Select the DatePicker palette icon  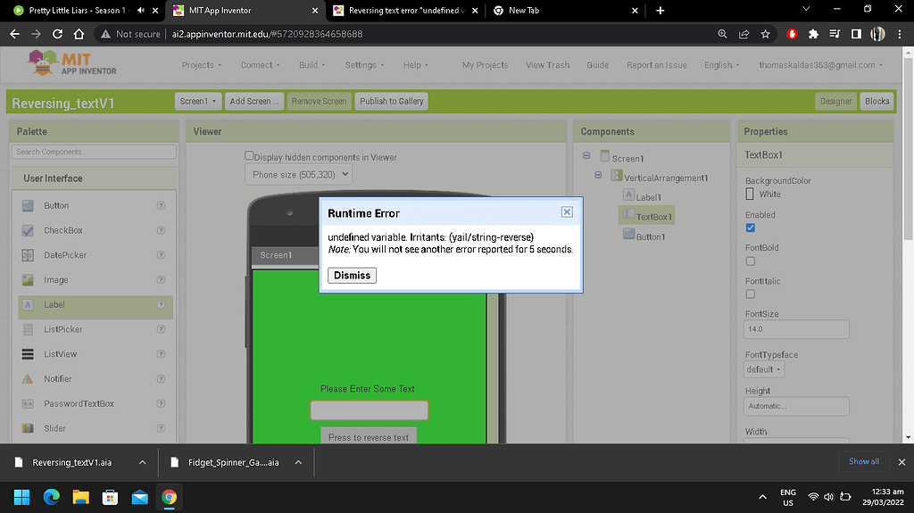[28, 255]
